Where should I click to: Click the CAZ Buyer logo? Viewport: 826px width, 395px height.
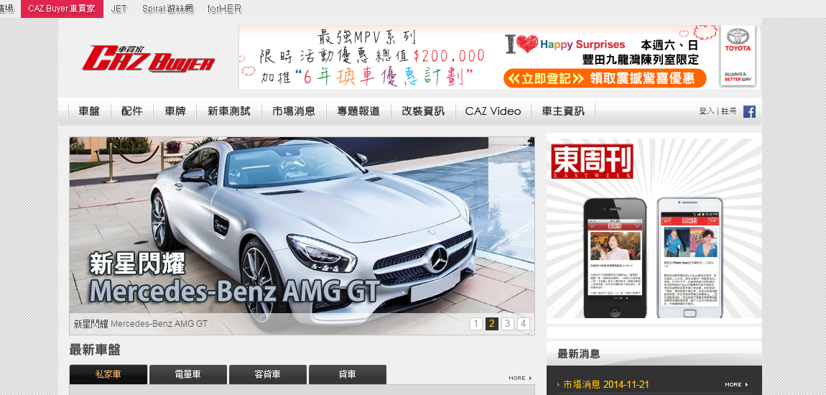[x=149, y=58]
